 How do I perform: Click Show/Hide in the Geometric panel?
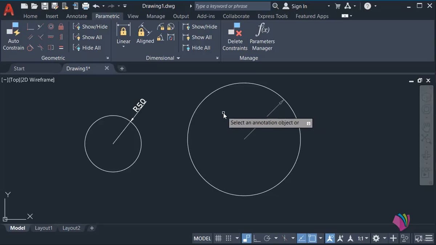pyautogui.click(x=90, y=26)
